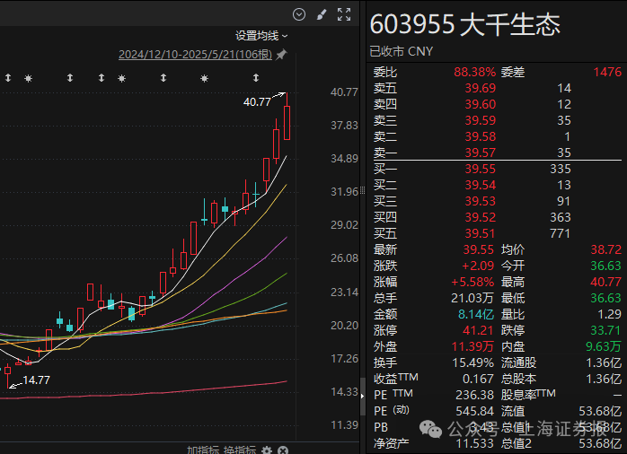The image size is (627, 454).
Task: Select the 买二 price 39.54
Action: pos(481,185)
